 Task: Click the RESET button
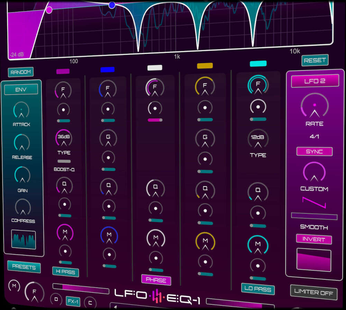315,60
